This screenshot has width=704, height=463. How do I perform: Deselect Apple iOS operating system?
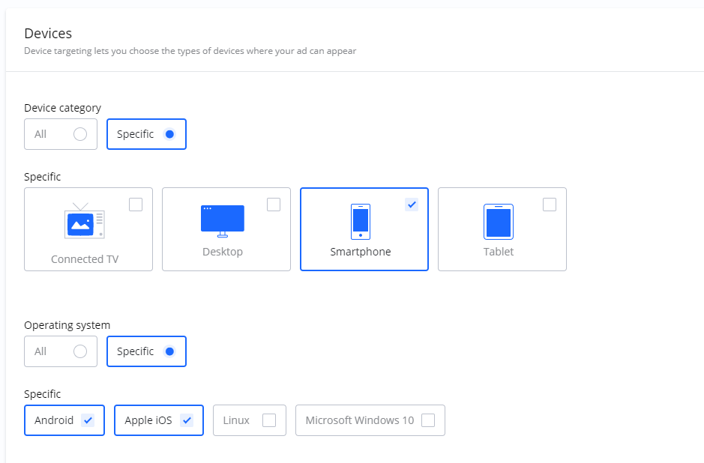point(187,420)
